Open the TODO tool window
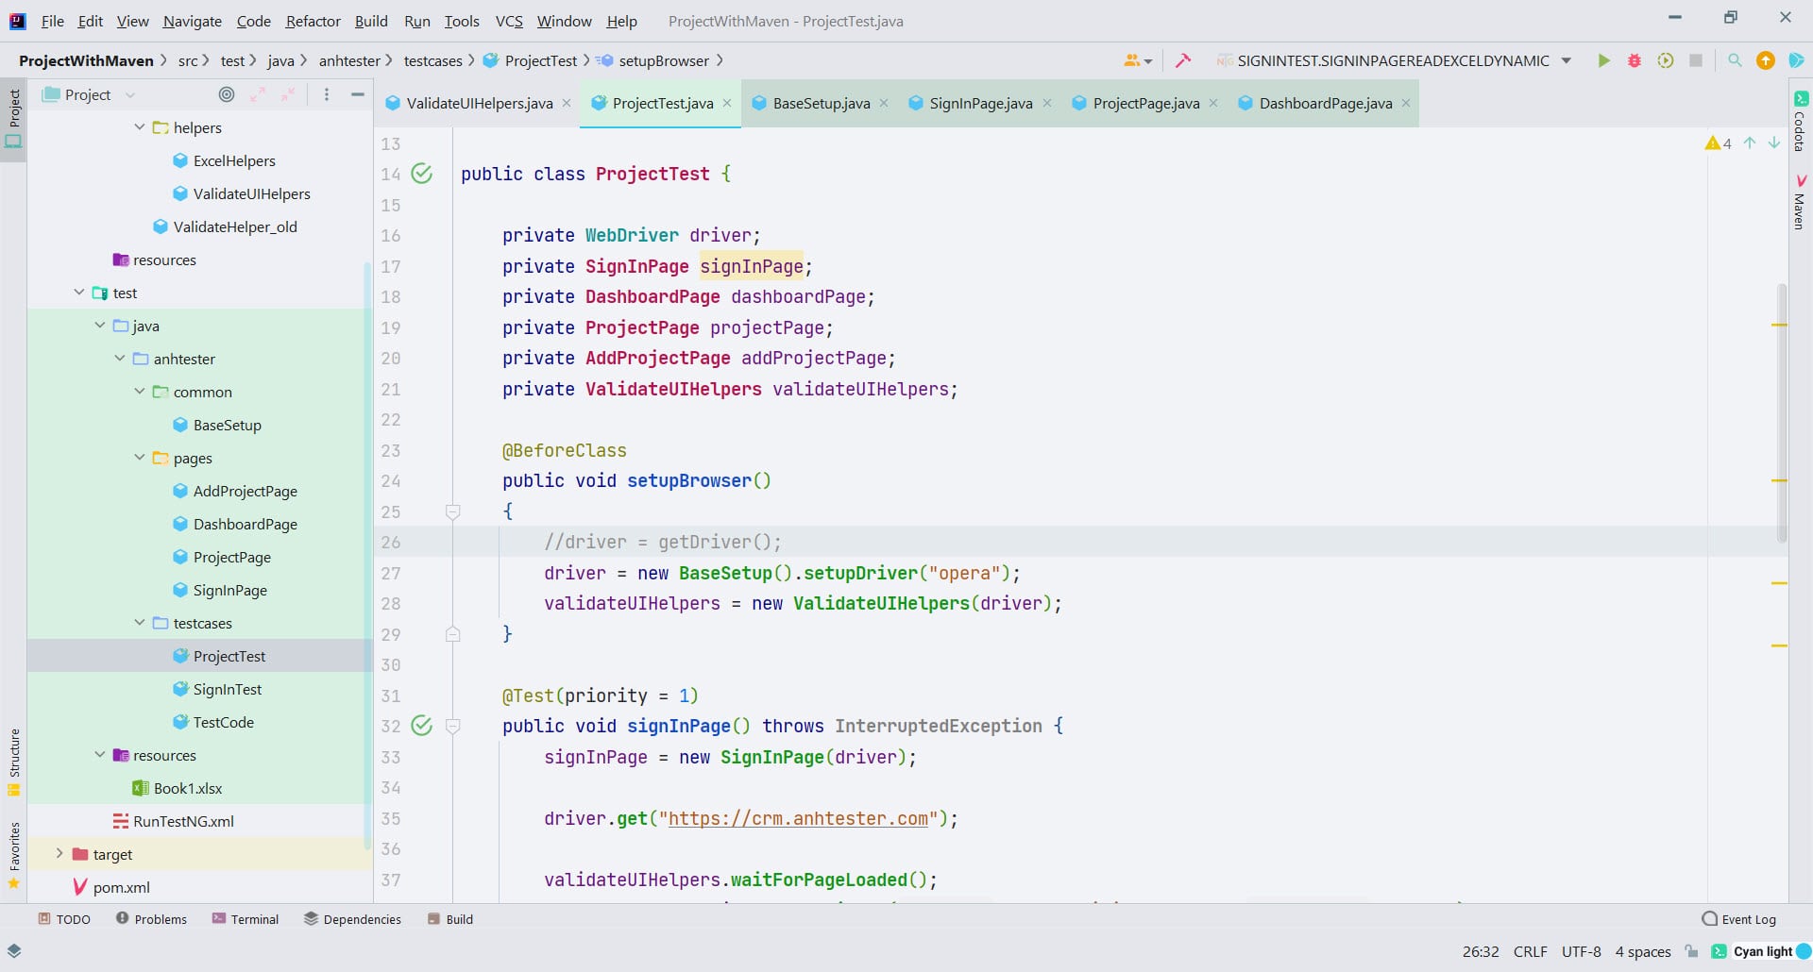 point(64,919)
